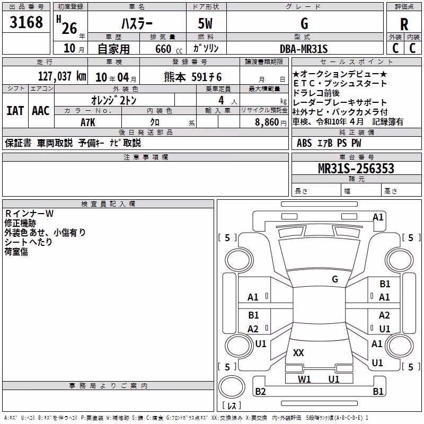Click the G mark on the windshield diagram

pos(335,279)
